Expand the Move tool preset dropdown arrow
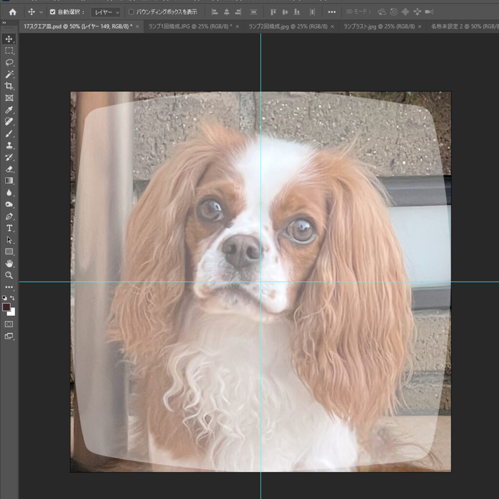The width and height of the screenshot is (499, 499). pos(41,12)
